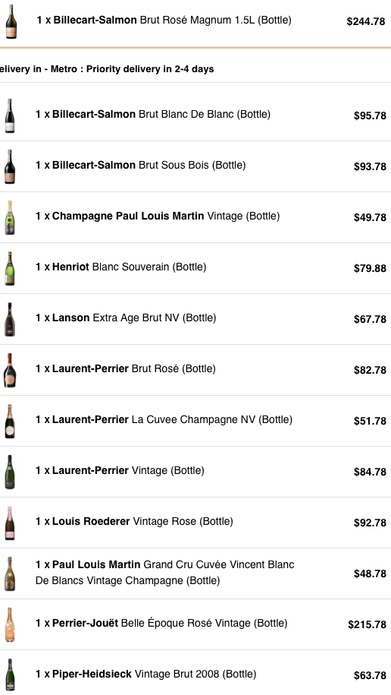Click the Laurent-Perrier Brut Rosé bottle thumbnail

point(10,371)
